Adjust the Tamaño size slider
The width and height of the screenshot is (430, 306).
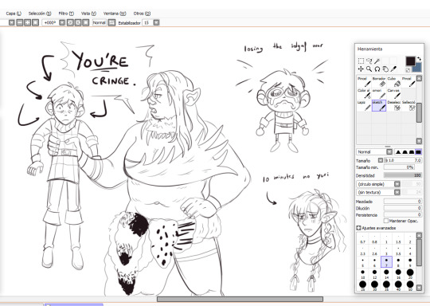403,160
